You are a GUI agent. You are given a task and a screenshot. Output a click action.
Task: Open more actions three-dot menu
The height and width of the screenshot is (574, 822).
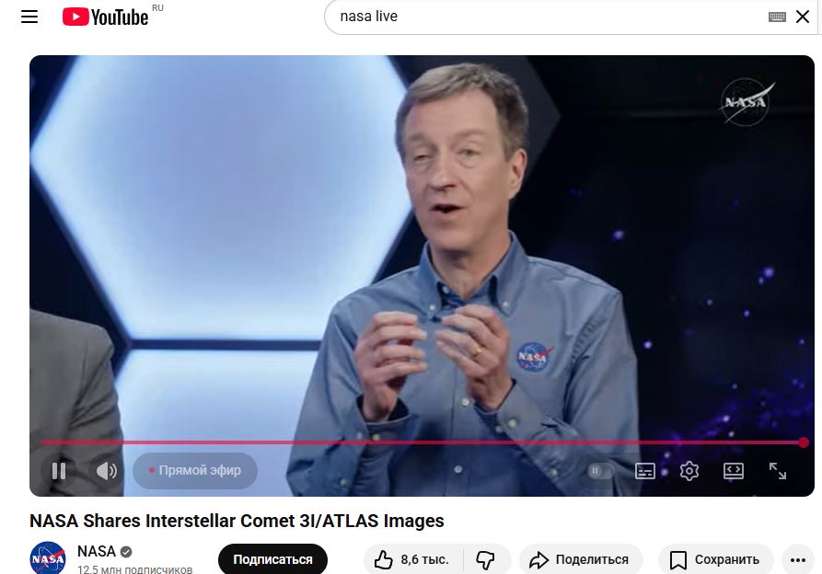(x=798, y=560)
